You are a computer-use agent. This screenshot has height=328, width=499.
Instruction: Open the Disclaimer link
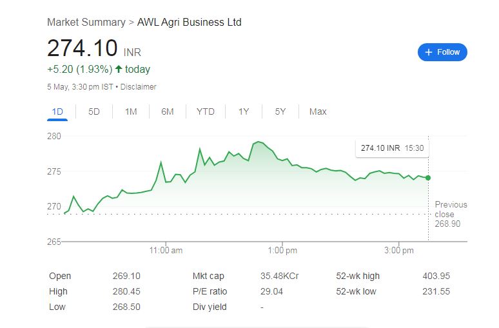(139, 87)
